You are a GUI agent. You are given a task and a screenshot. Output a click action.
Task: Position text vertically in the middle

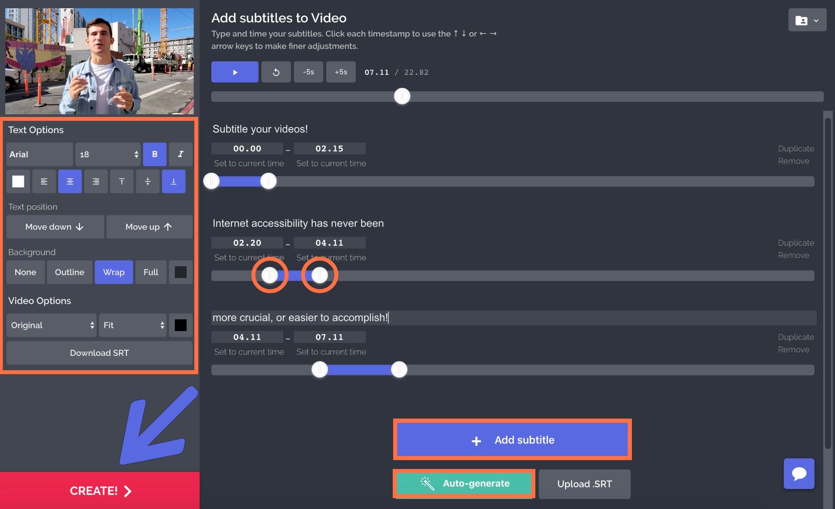147,181
